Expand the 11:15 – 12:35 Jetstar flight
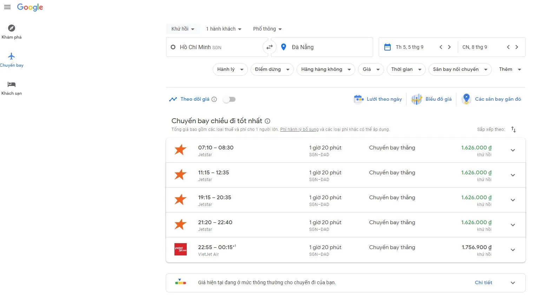Viewport: 536px width, 300px height. [x=513, y=175]
